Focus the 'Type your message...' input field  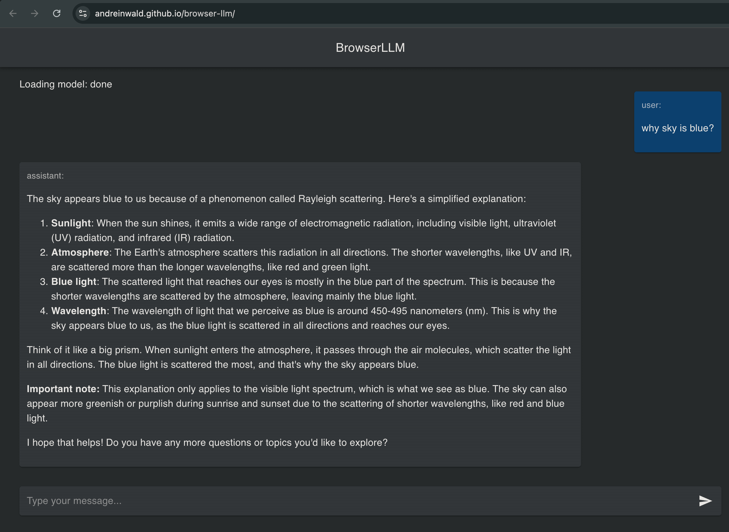pyautogui.click(x=354, y=501)
